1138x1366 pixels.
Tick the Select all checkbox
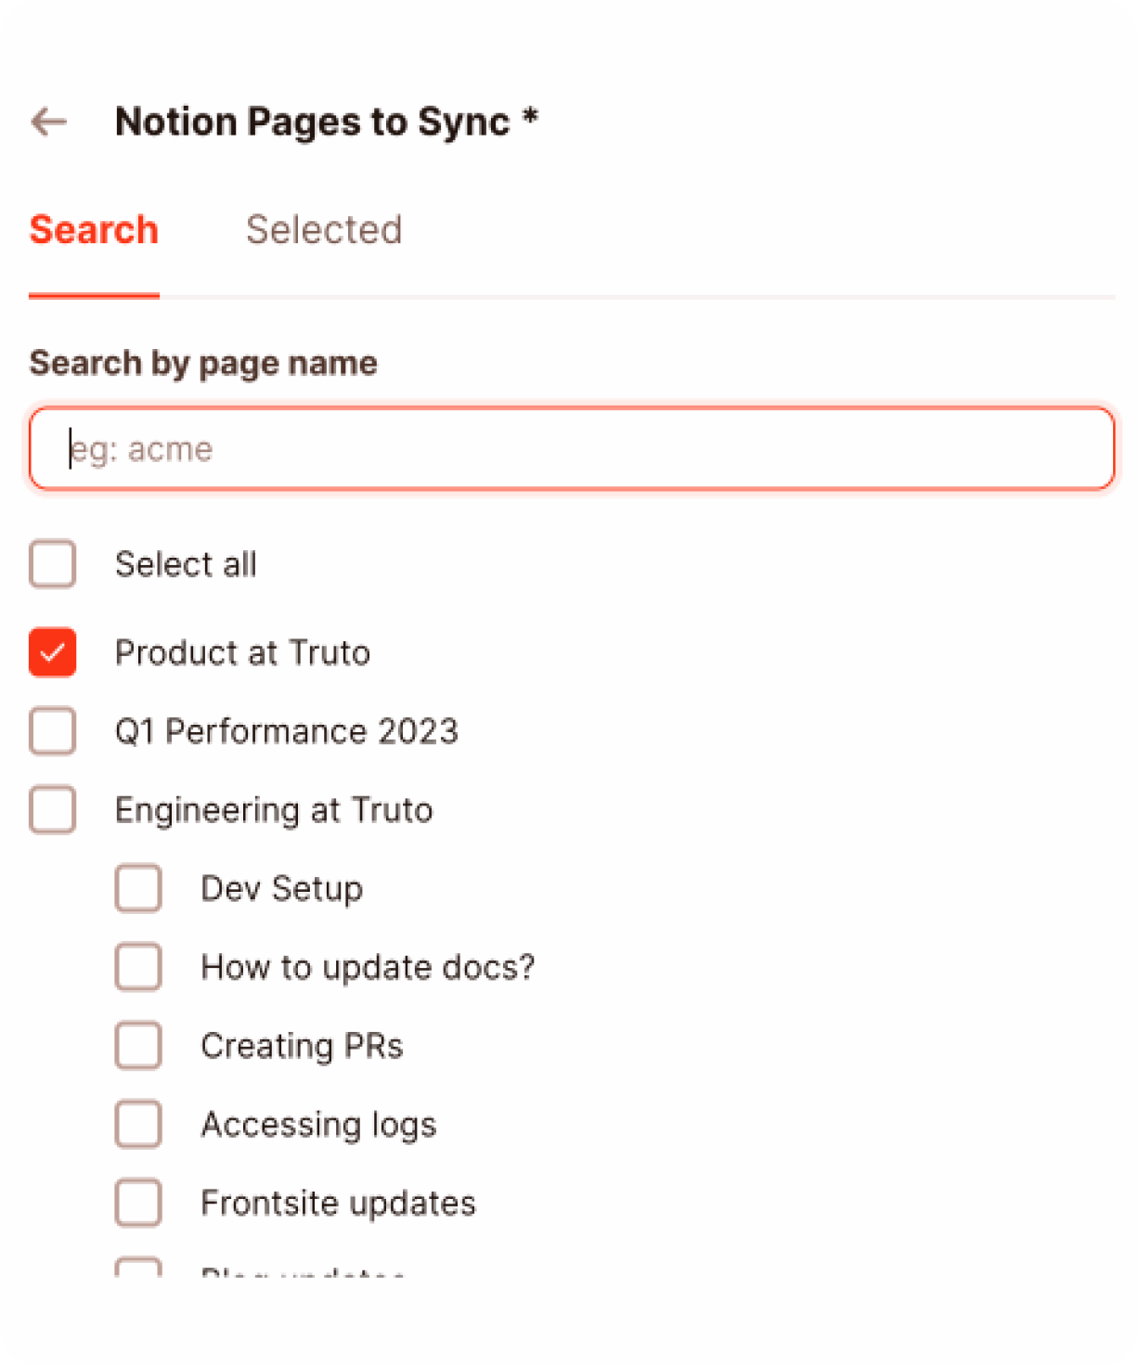pos(52,564)
